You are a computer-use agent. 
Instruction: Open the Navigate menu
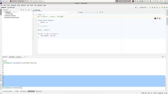(13, 5)
